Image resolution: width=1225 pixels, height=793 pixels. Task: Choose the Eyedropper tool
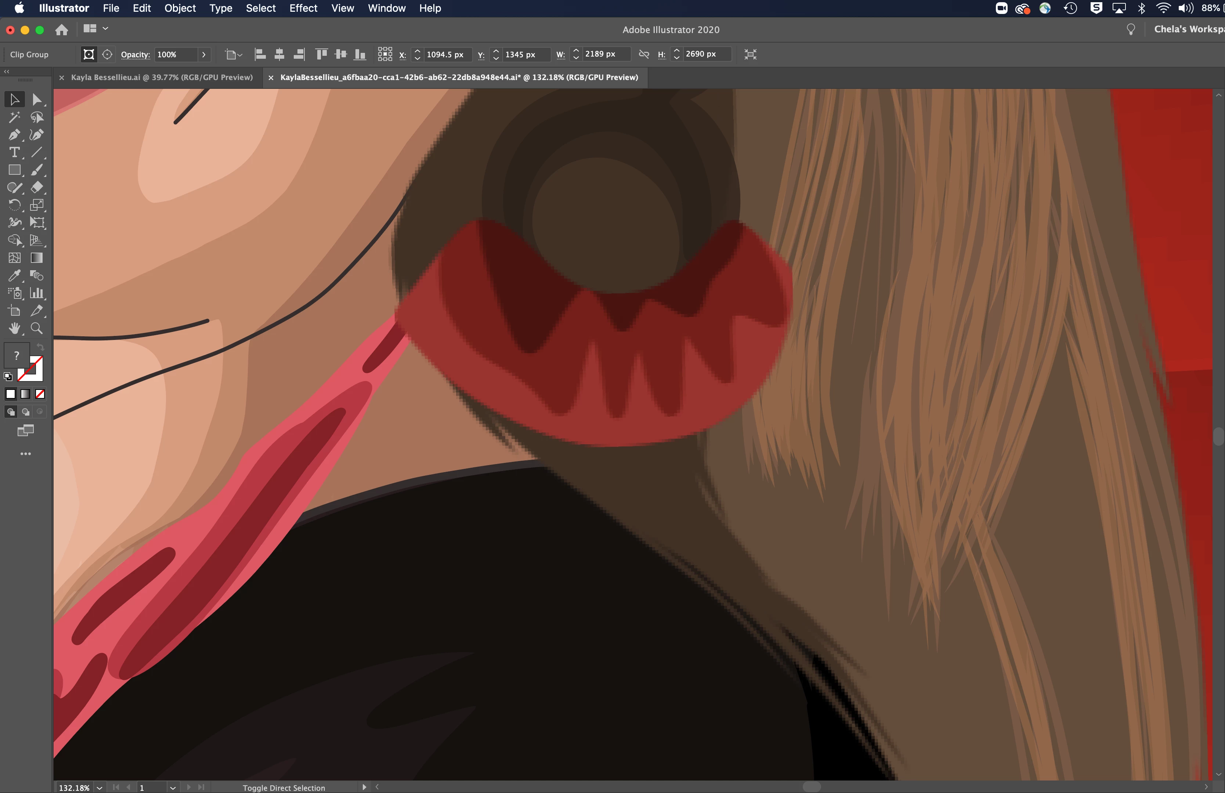14,276
